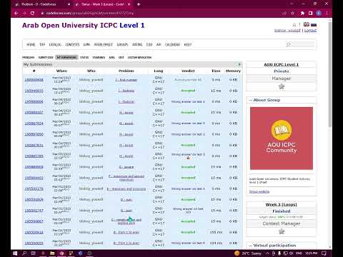Select the Status - Week 3 browser tab

click(x=102, y=4)
